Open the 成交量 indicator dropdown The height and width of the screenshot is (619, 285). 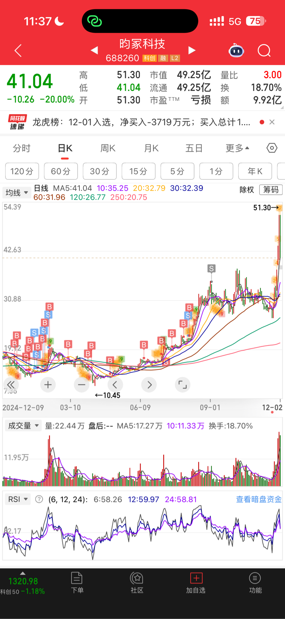click(23, 425)
